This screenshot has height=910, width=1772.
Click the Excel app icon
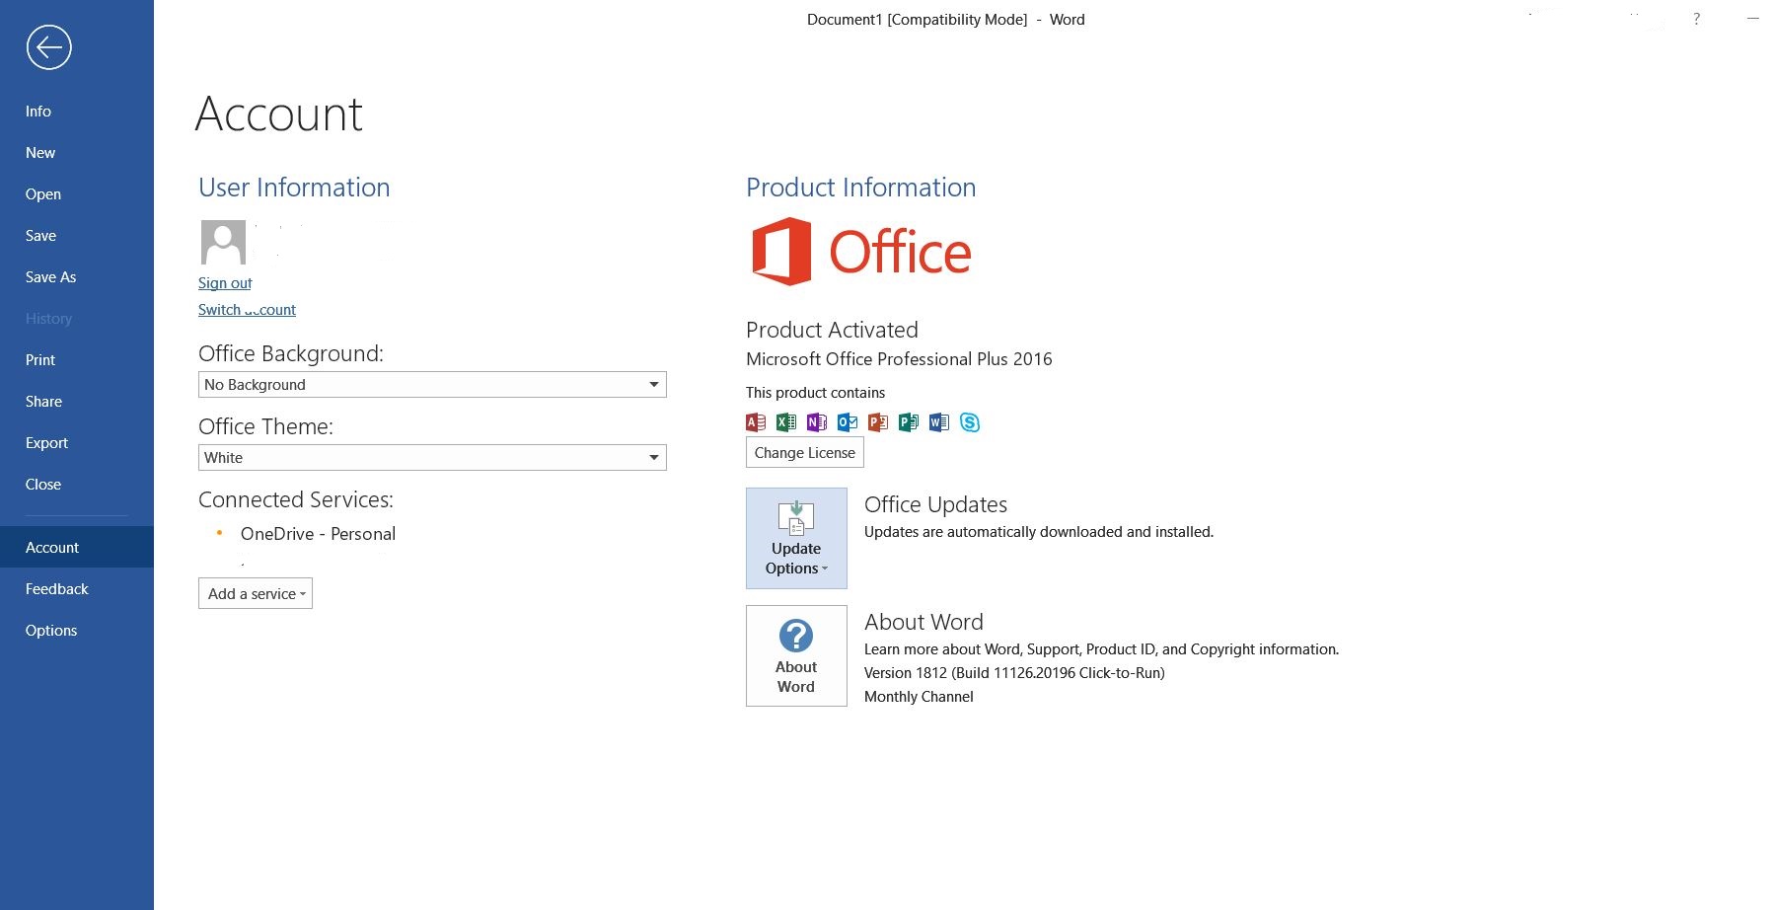(786, 422)
